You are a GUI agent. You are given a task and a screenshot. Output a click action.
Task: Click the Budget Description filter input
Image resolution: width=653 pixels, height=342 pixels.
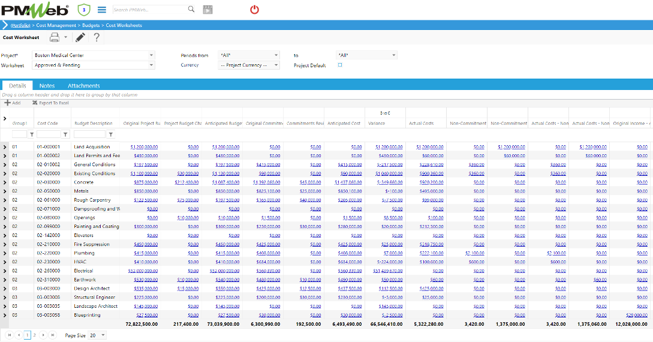pos(89,134)
